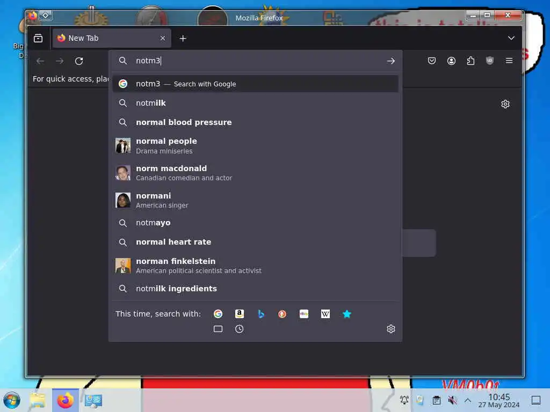
Task: Reload the current page
Action: [x=79, y=61]
